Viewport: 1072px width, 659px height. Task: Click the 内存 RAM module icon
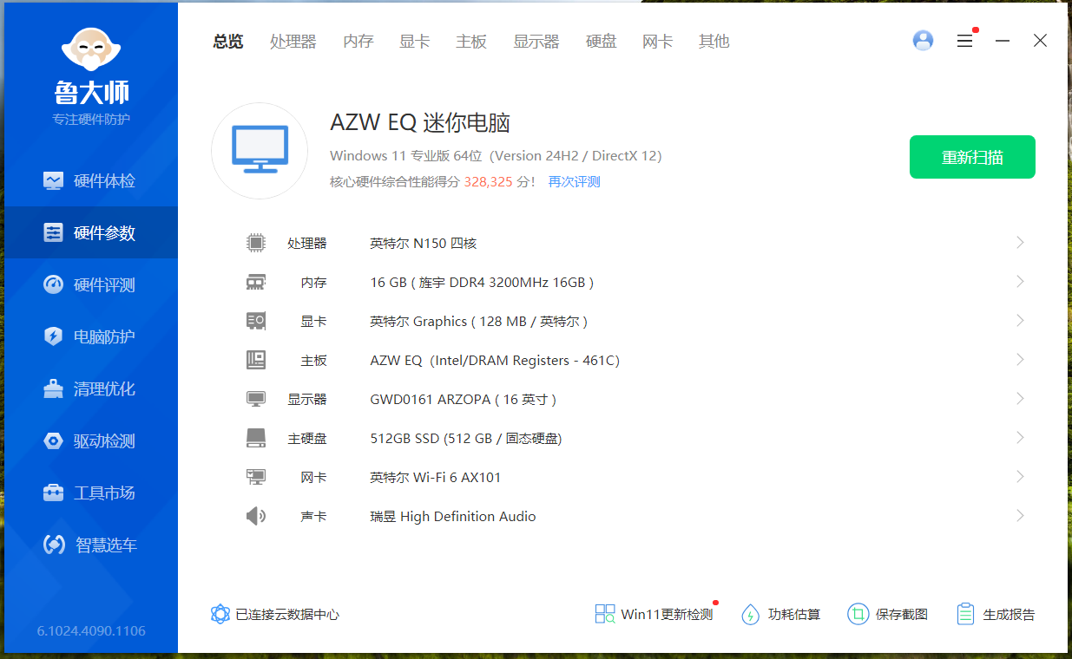point(255,282)
